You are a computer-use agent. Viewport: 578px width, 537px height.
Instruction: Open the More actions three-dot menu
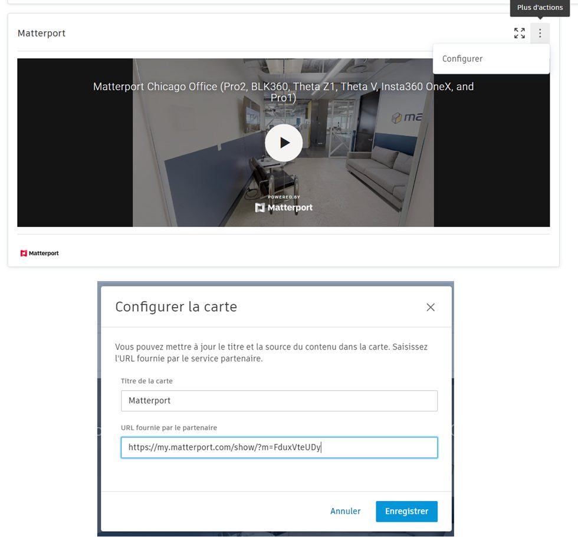(x=540, y=33)
